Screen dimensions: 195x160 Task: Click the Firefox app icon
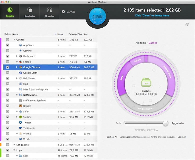pyautogui.click(x=20, y=62)
